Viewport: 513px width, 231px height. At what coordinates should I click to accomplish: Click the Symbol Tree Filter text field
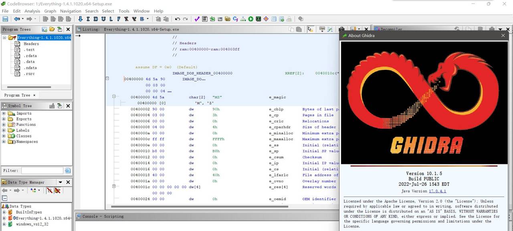point(42,171)
